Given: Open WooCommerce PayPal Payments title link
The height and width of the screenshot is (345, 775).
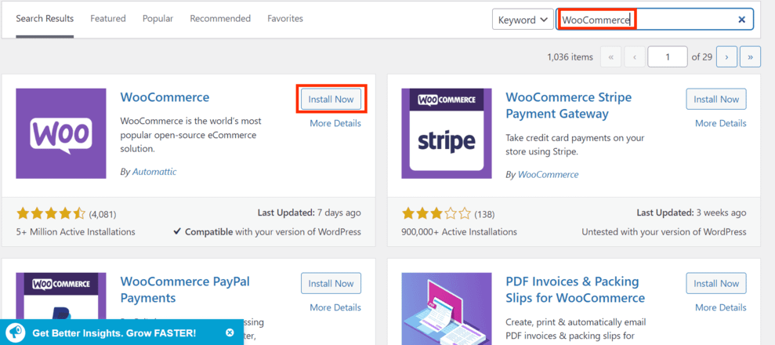Looking at the screenshot, I should click(x=185, y=290).
